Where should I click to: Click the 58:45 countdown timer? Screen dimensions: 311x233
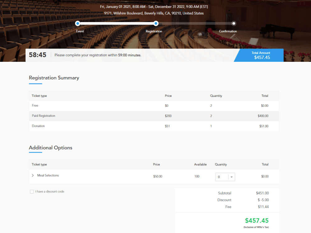38,55
